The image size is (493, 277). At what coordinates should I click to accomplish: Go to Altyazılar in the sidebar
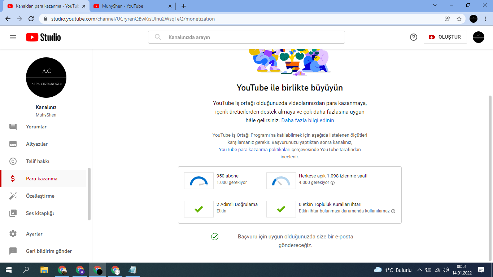pyautogui.click(x=43, y=144)
